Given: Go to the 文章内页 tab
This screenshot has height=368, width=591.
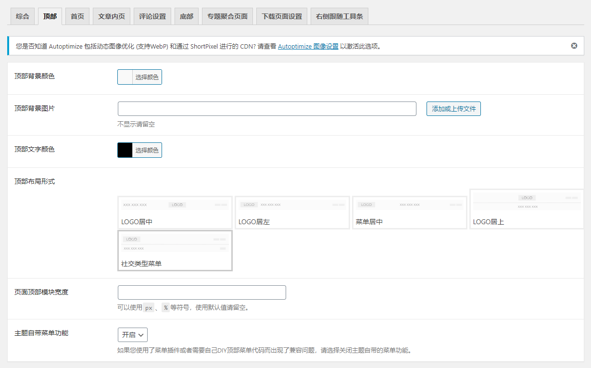Looking at the screenshot, I should click(112, 16).
